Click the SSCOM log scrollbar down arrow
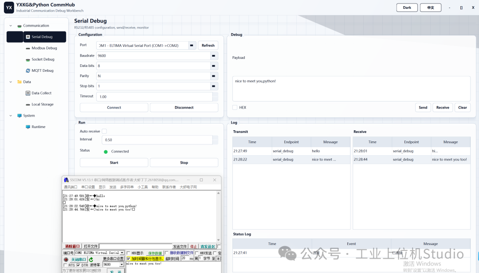 click(x=218, y=240)
